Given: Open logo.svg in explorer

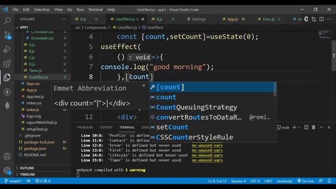Looking at the screenshot, I should [34, 116].
